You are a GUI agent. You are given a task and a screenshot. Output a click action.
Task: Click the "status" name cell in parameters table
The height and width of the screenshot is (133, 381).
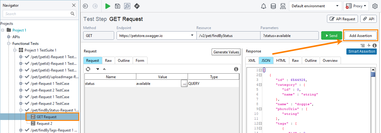[110, 83]
